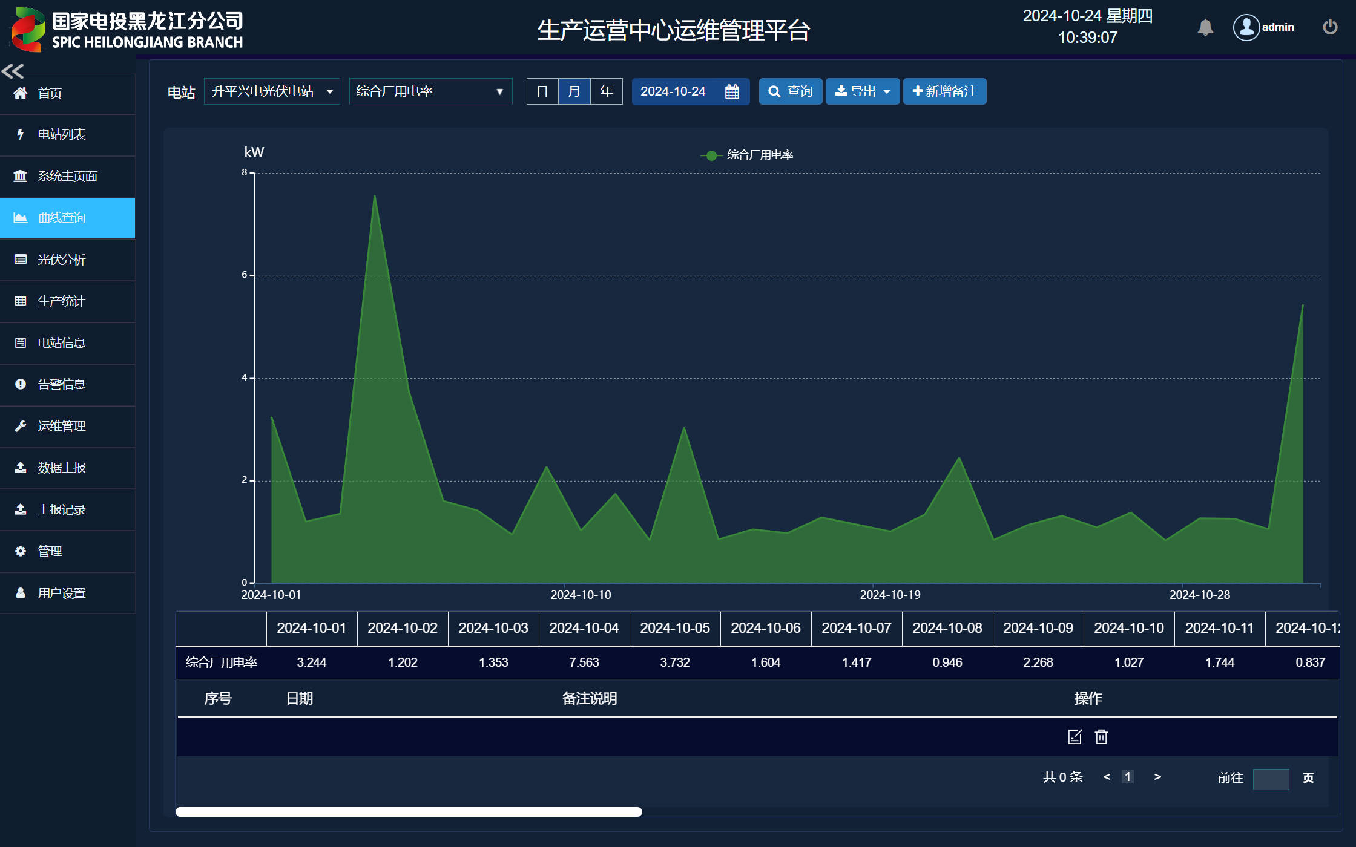Click the admin user avatar icon
The height and width of the screenshot is (847, 1356).
click(x=1246, y=27)
